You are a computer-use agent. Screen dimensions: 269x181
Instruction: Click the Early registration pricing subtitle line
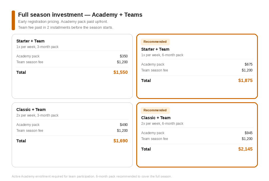63,22
